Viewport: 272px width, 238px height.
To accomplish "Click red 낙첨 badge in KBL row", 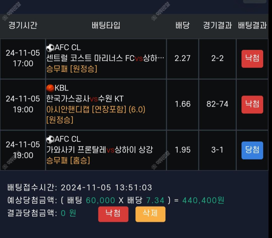I will 252,105.
